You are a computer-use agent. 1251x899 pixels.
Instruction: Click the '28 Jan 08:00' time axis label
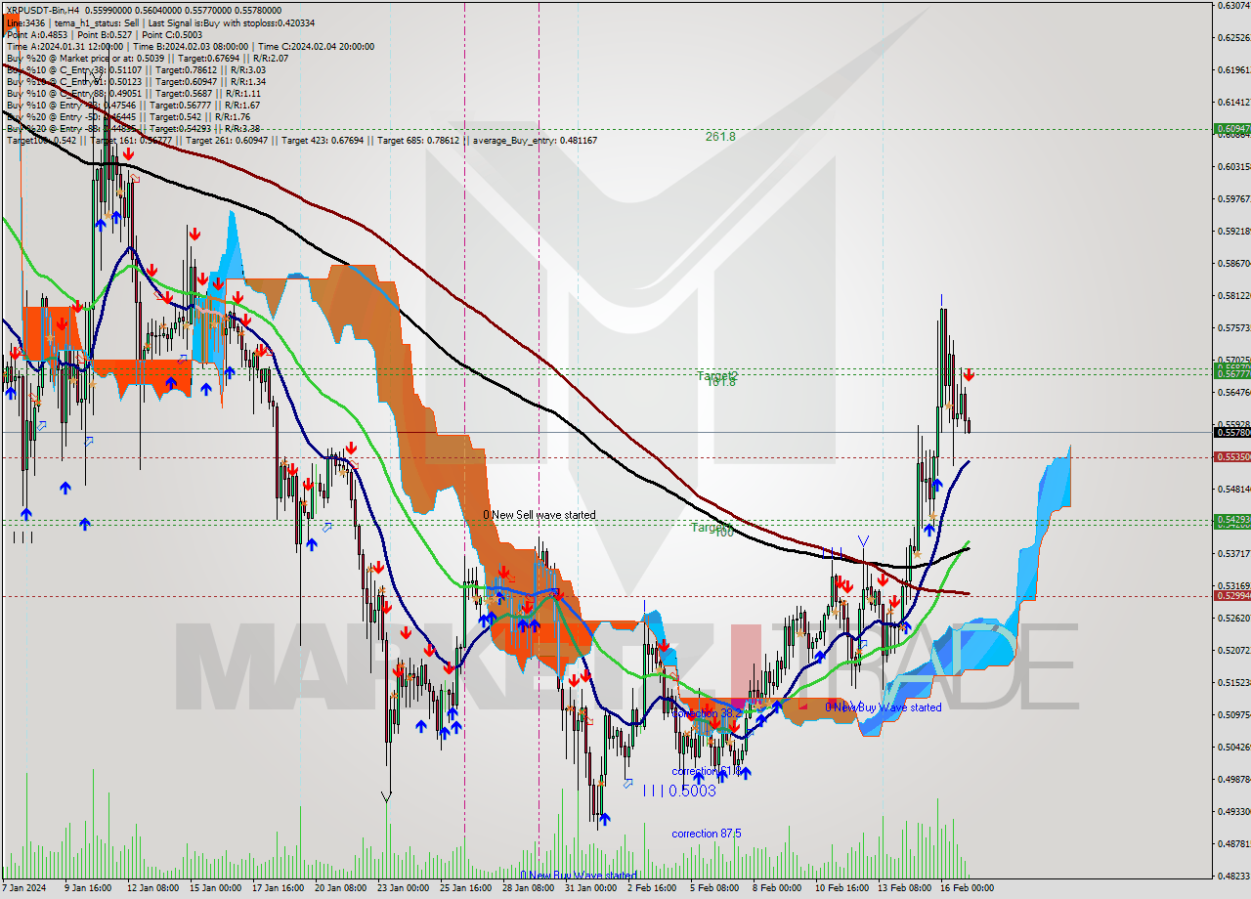click(528, 889)
